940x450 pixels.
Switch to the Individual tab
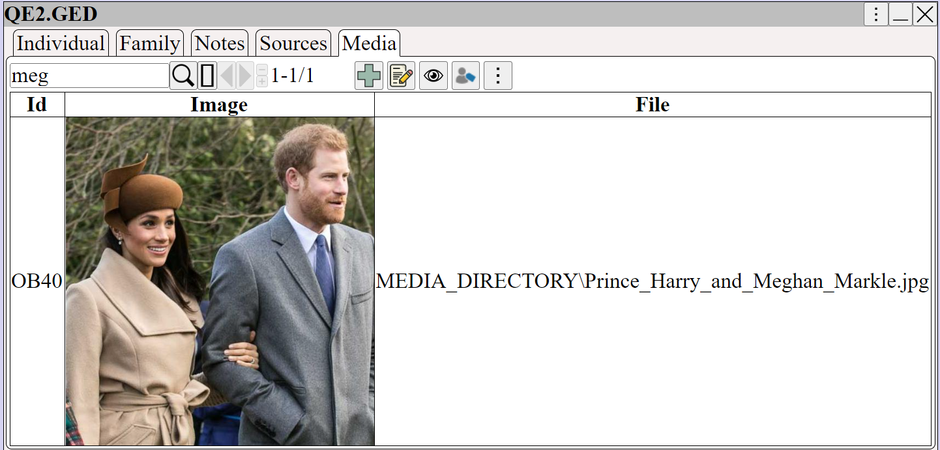61,43
